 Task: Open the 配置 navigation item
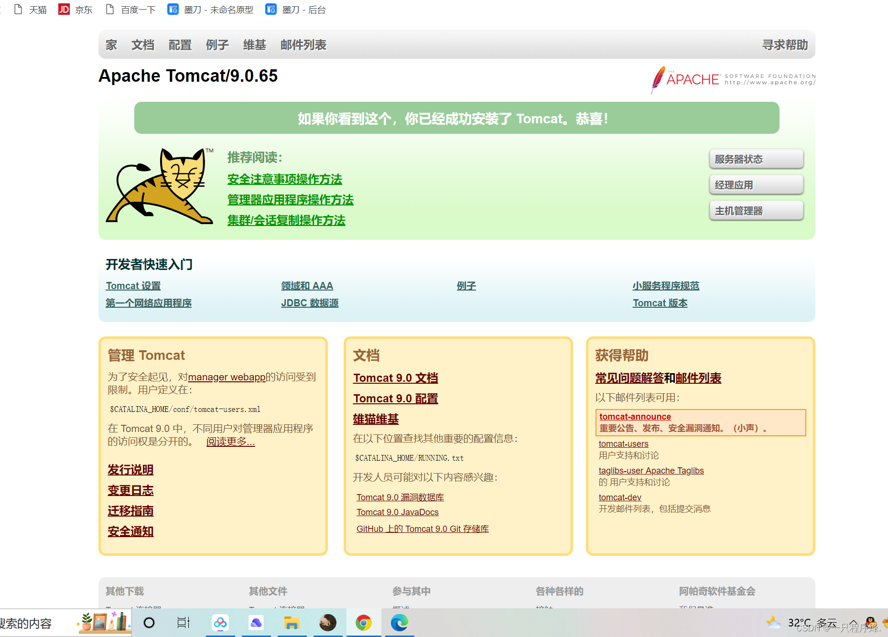pyautogui.click(x=180, y=45)
